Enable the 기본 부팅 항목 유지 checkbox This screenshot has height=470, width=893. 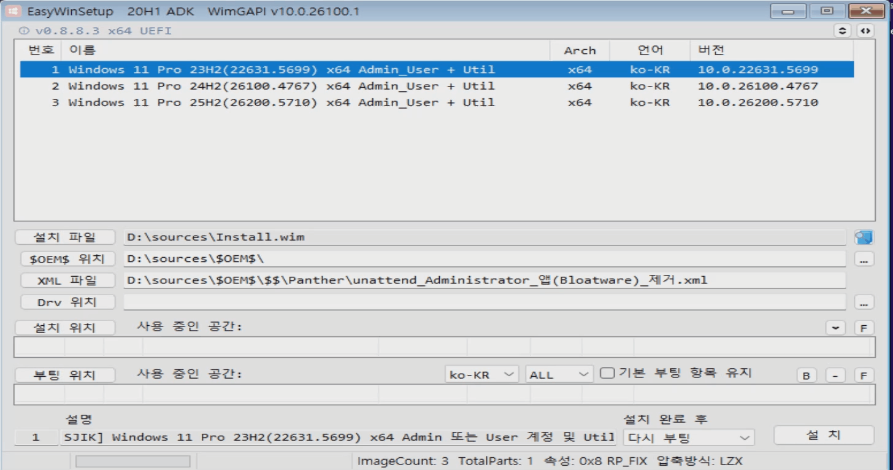(x=607, y=373)
